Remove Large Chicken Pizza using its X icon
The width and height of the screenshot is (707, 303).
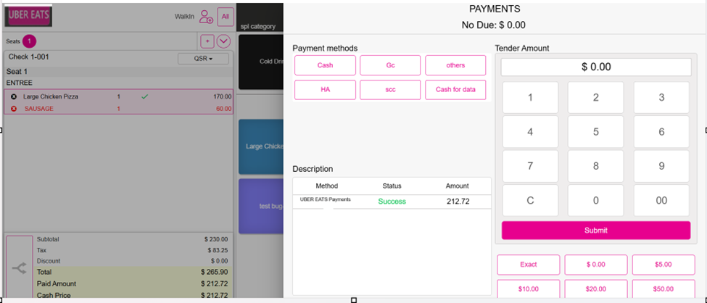(x=14, y=96)
